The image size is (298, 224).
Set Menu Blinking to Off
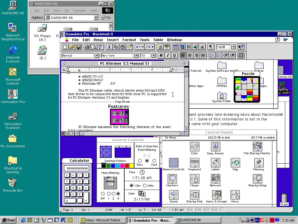pyautogui.click(x=103, y=194)
